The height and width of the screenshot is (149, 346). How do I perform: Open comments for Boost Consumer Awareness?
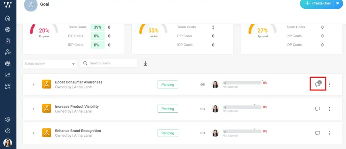coord(318,84)
